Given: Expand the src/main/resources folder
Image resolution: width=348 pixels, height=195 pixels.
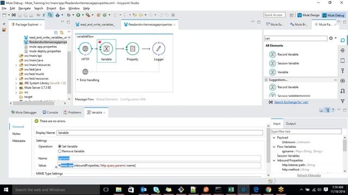Looking at the screenshot, I should click(16, 65).
